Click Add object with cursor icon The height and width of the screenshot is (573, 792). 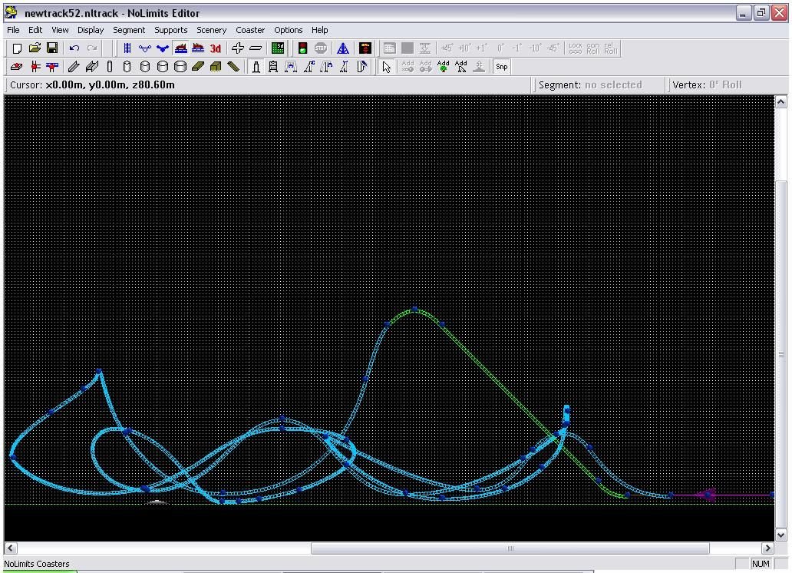tap(460, 66)
